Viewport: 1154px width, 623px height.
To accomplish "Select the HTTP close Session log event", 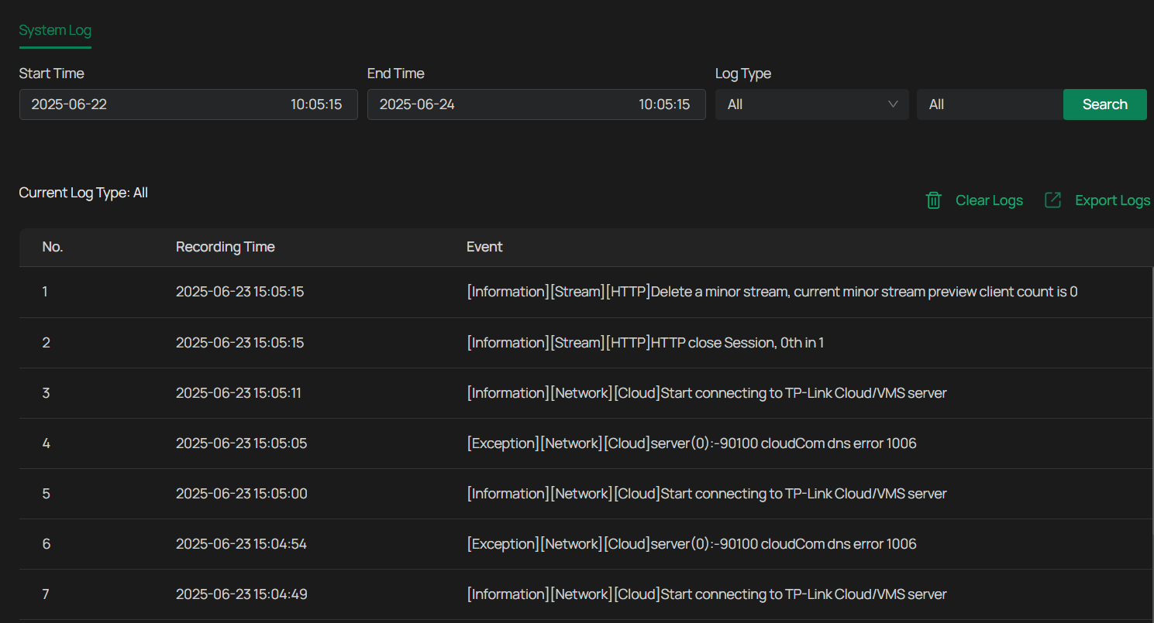I will click(645, 342).
